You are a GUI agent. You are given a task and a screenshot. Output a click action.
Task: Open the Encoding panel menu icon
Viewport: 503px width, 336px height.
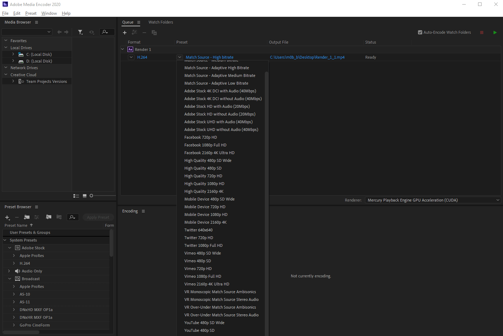[143, 211]
